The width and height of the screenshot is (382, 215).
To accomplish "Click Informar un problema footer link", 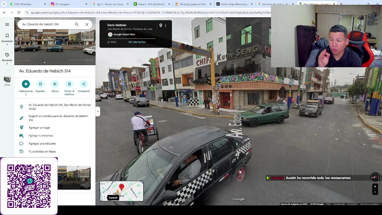I will (369, 204).
